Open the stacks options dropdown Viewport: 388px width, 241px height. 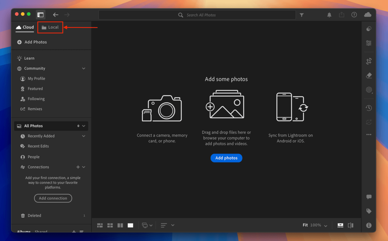(x=147, y=225)
